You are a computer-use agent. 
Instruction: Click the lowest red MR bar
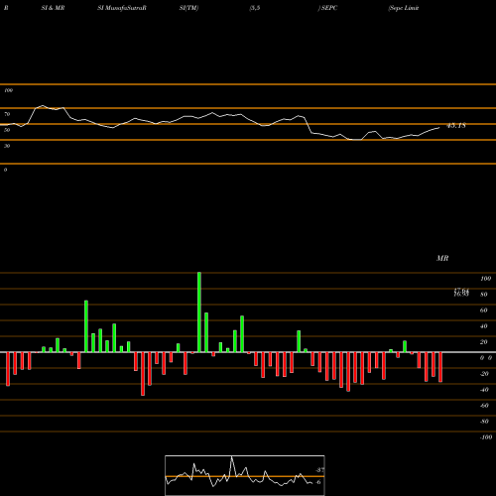(x=143, y=374)
